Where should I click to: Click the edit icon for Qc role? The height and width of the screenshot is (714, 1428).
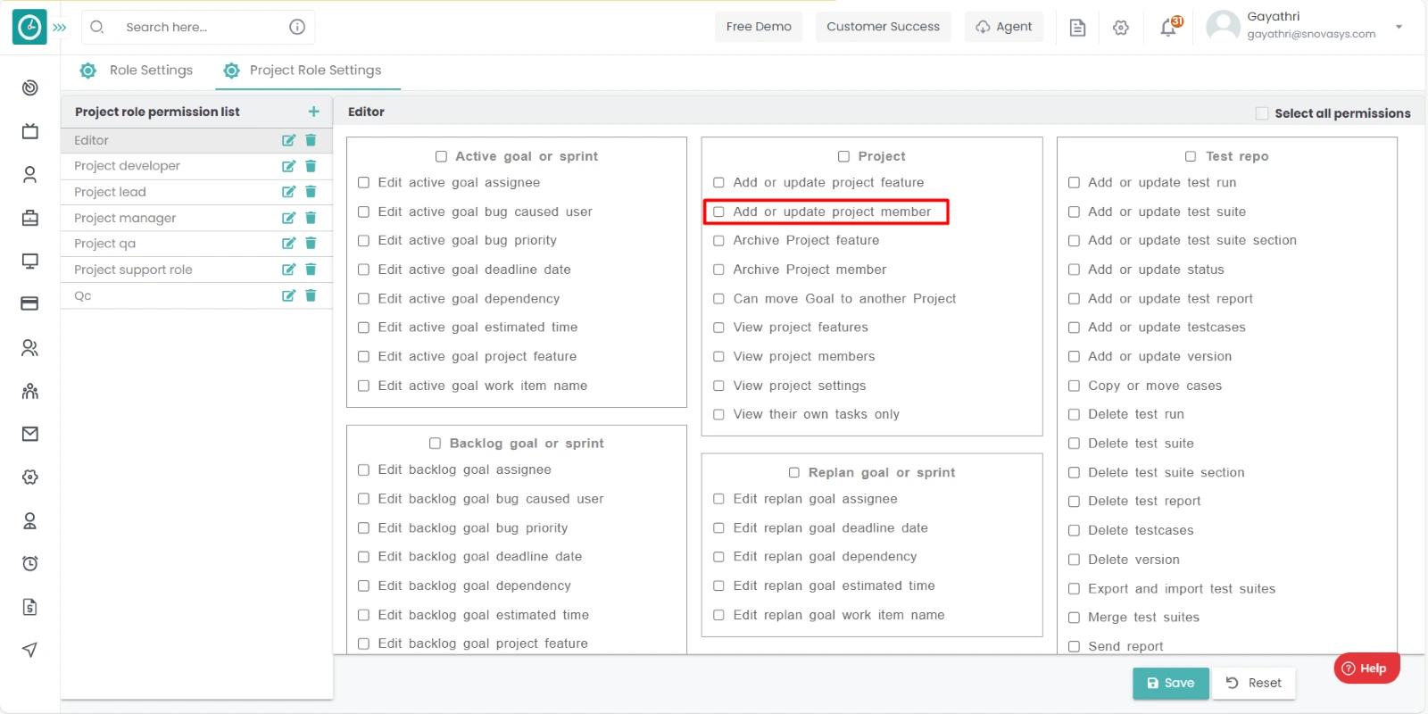coord(288,295)
